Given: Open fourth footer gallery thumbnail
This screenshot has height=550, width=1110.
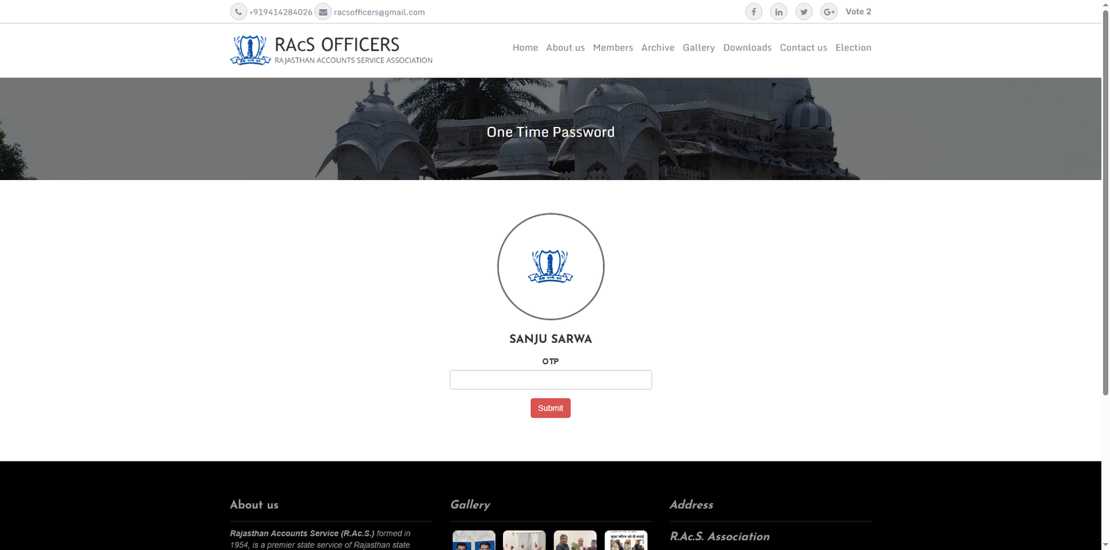Looking at the screenshot, I should [x=626, y=540].
